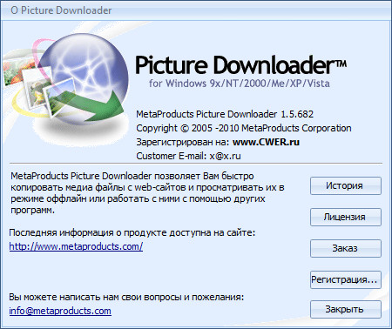
Task: Visit the http://www.metaproducts.com/ link
Action: (76, 246)
